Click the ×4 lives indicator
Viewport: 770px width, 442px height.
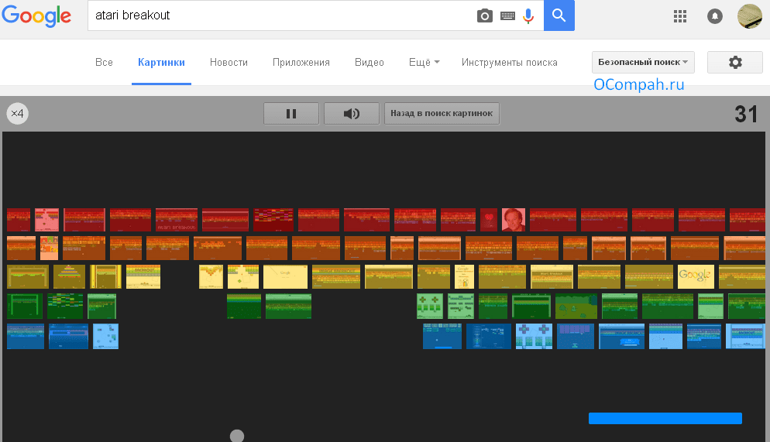pyautogui.click(x=17, y=113)
